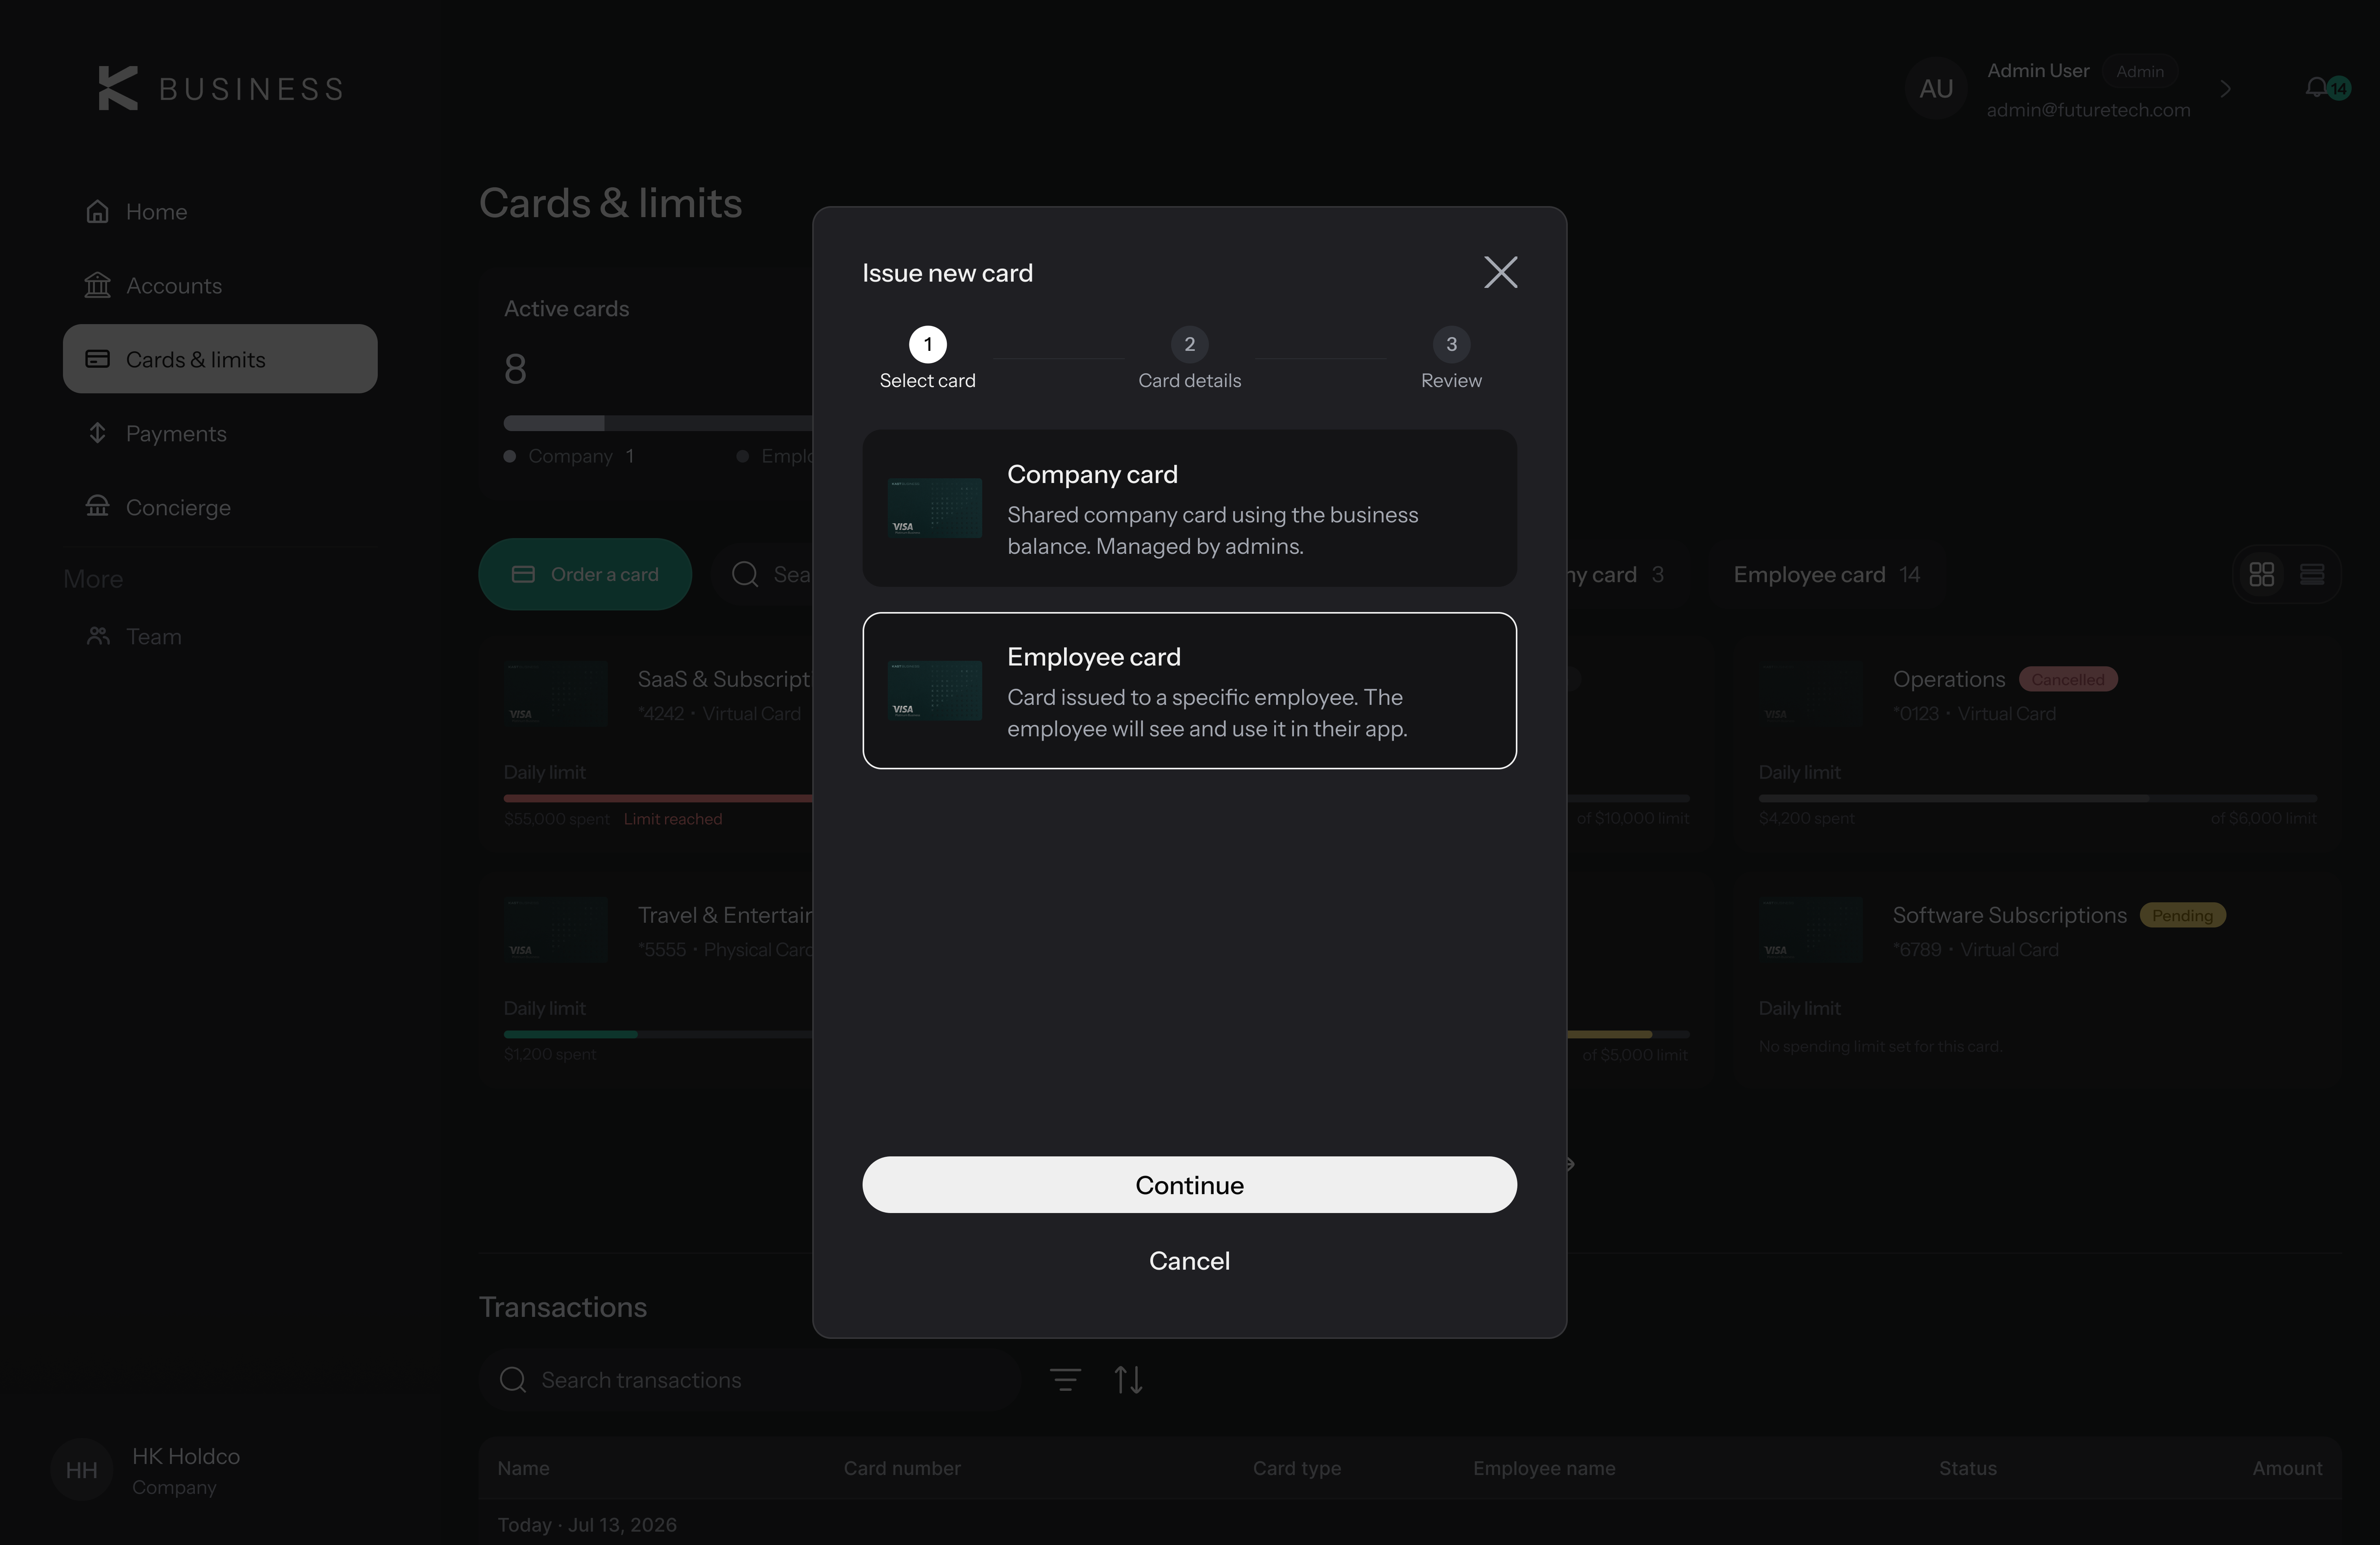Click the Order a card icon
Image resolution: width=2380 pixels, height=1545 pixels.
point(523,575)
